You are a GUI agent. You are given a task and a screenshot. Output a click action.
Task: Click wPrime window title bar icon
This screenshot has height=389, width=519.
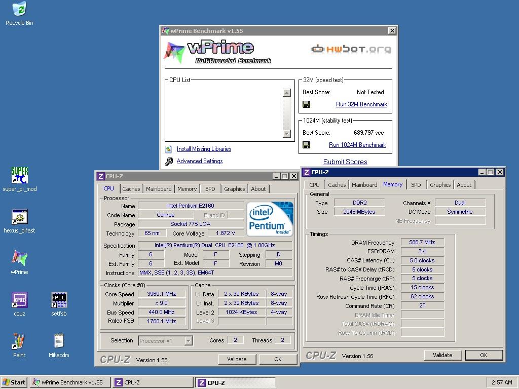coord(165,31)
